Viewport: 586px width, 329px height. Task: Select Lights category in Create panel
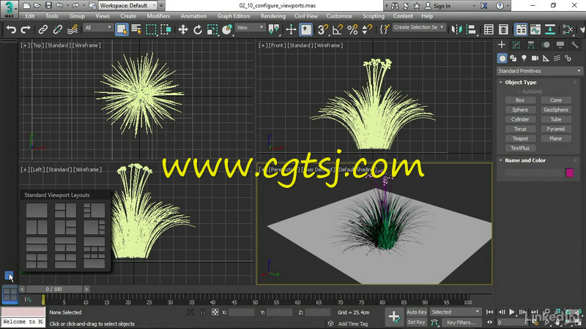click(524, 58)
